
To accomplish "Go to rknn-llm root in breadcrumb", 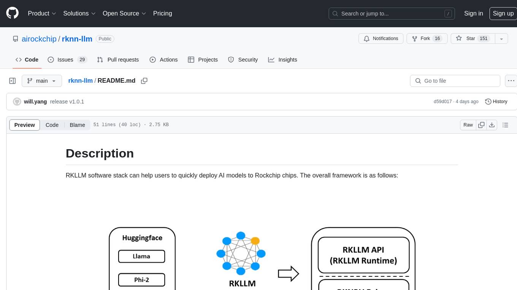I will pyautogui.click(x=80, y=80).
